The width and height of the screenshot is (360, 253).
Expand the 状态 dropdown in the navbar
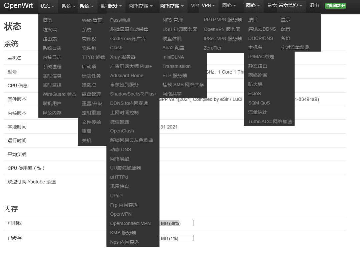click(x=47, y=6)
